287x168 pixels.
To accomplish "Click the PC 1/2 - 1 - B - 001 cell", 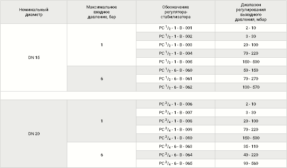I will pyautogui.click(x=176, y=28).
